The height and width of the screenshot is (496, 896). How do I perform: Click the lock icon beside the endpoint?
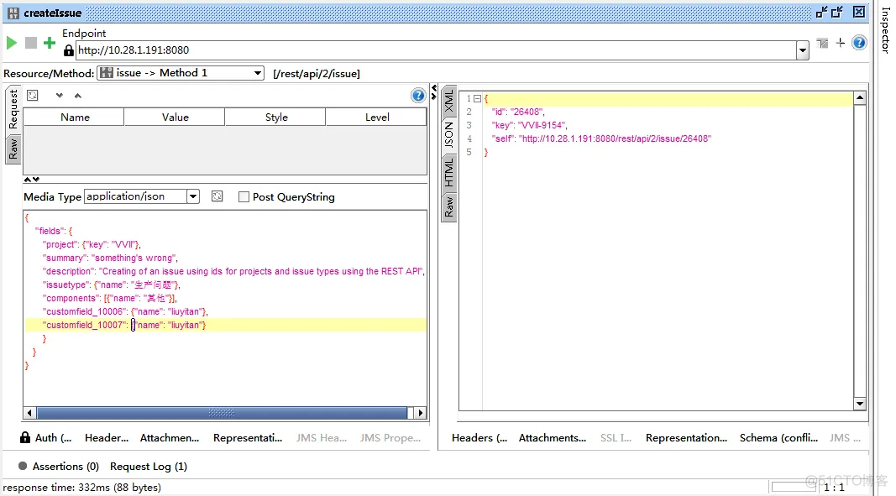[69, 50]
